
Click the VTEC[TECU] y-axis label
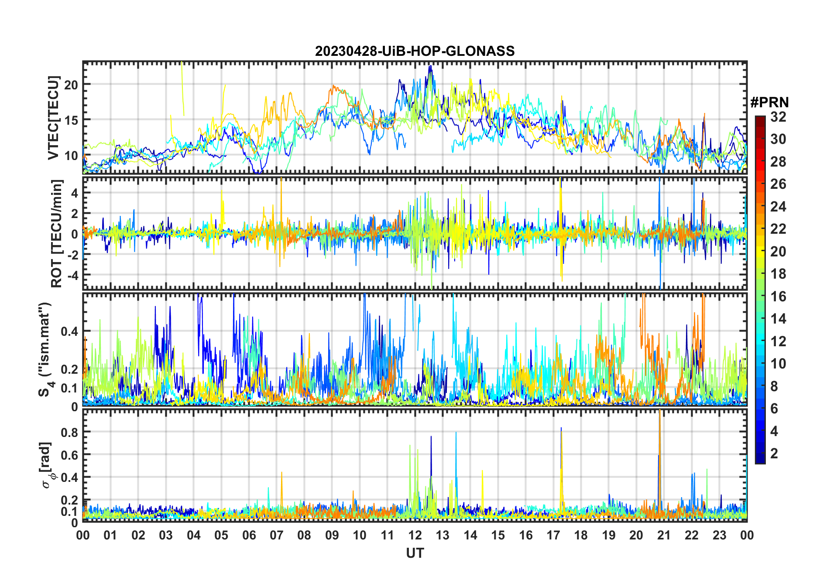point(54,118)
